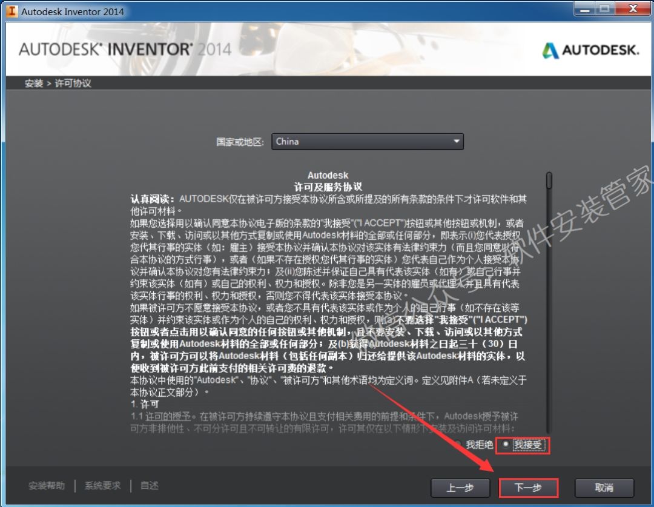
Task: Click the 下一步 (Next) button
Action: point(528,488)
